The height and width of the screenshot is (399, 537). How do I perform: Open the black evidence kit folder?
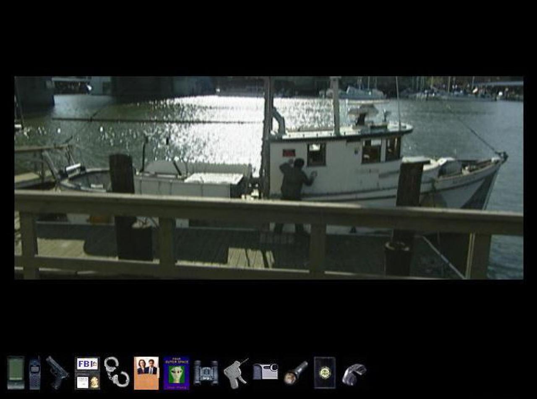pos(325,373)
